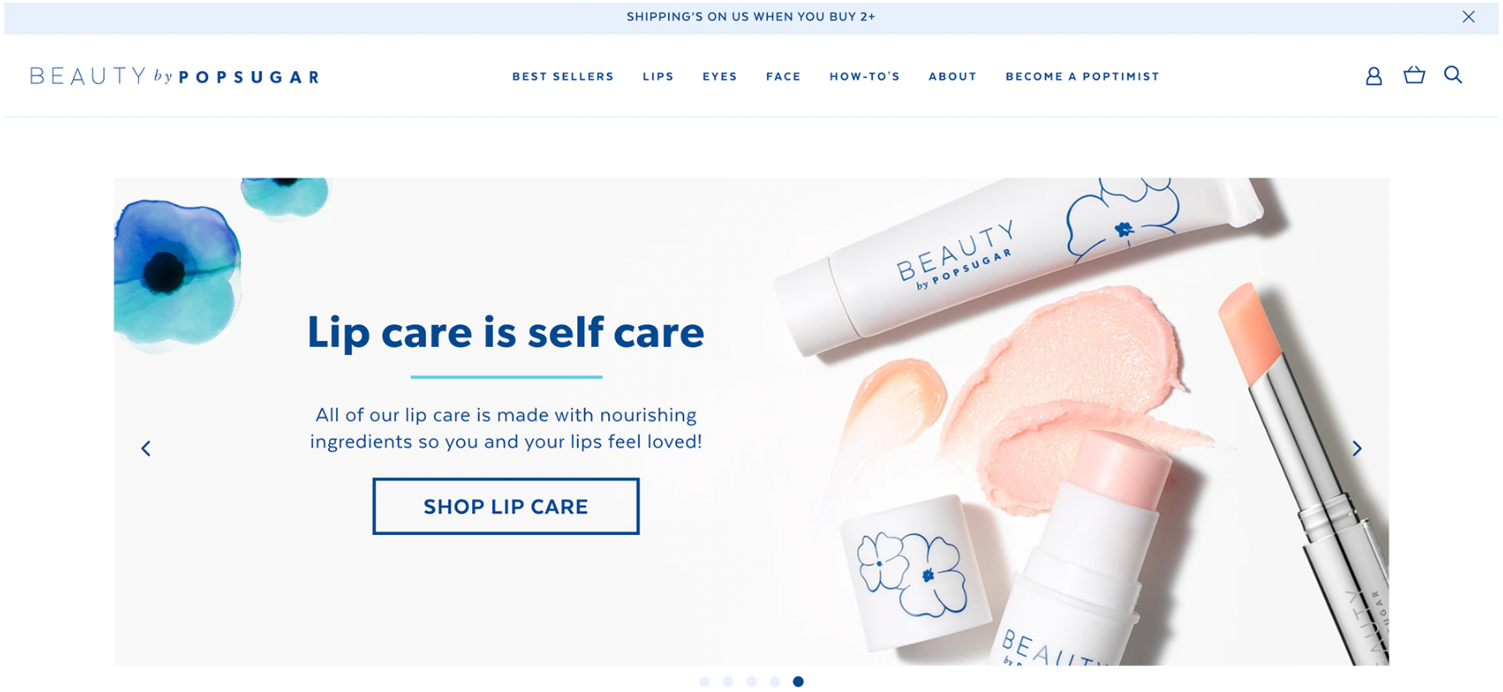Open the account profile icon
The width and height of the screenshot is (1503, 692).
tap(1373, 76)
